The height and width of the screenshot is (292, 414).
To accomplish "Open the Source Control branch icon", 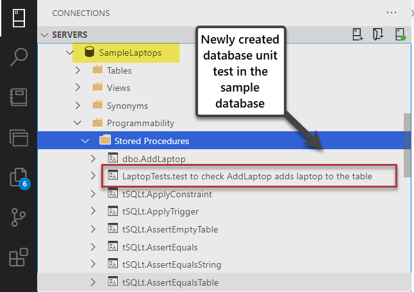I will click(x=18, y=217).
